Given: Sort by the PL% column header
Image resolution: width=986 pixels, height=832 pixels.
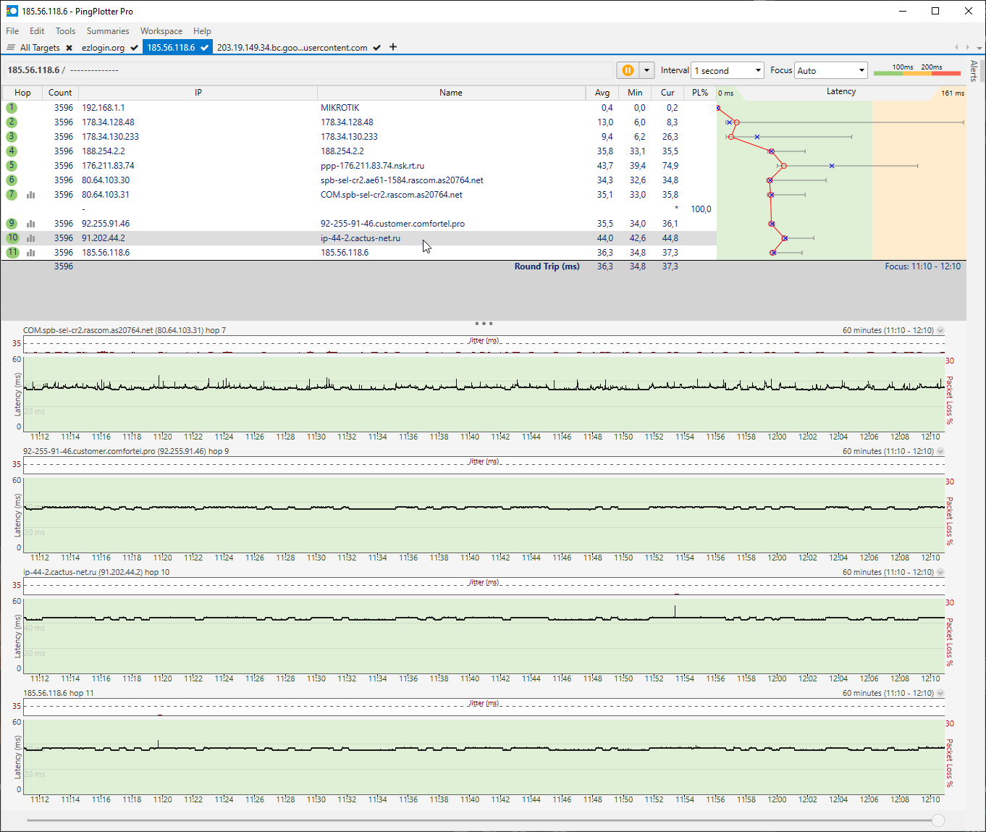Looking at the screenshot, I should pos(700,93).
